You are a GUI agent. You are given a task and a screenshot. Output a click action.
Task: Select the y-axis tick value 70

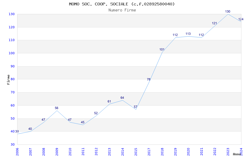pyautogui.click(x=13, y=92)
